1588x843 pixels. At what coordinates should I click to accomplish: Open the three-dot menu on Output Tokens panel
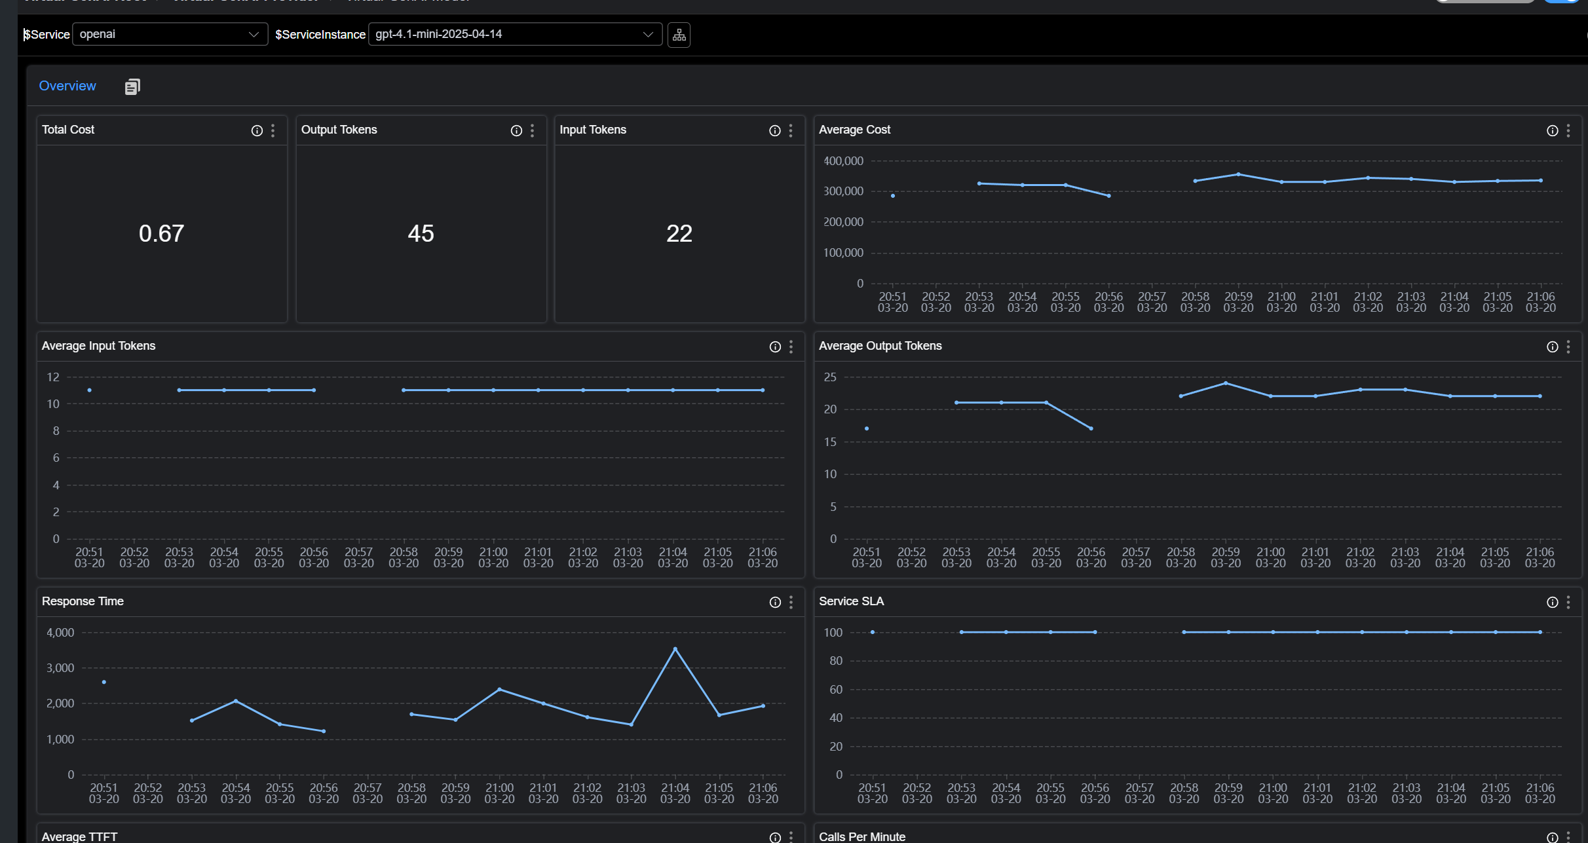coord(532,130)
